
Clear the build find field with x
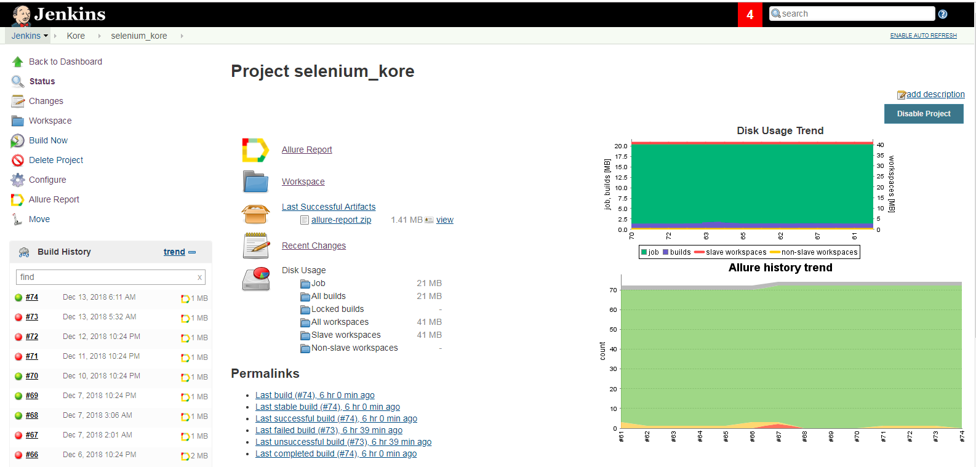(x=199, y=277)
